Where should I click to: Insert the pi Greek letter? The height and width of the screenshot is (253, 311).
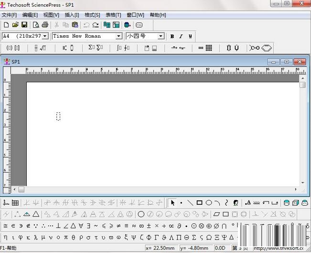pos(65,237)
